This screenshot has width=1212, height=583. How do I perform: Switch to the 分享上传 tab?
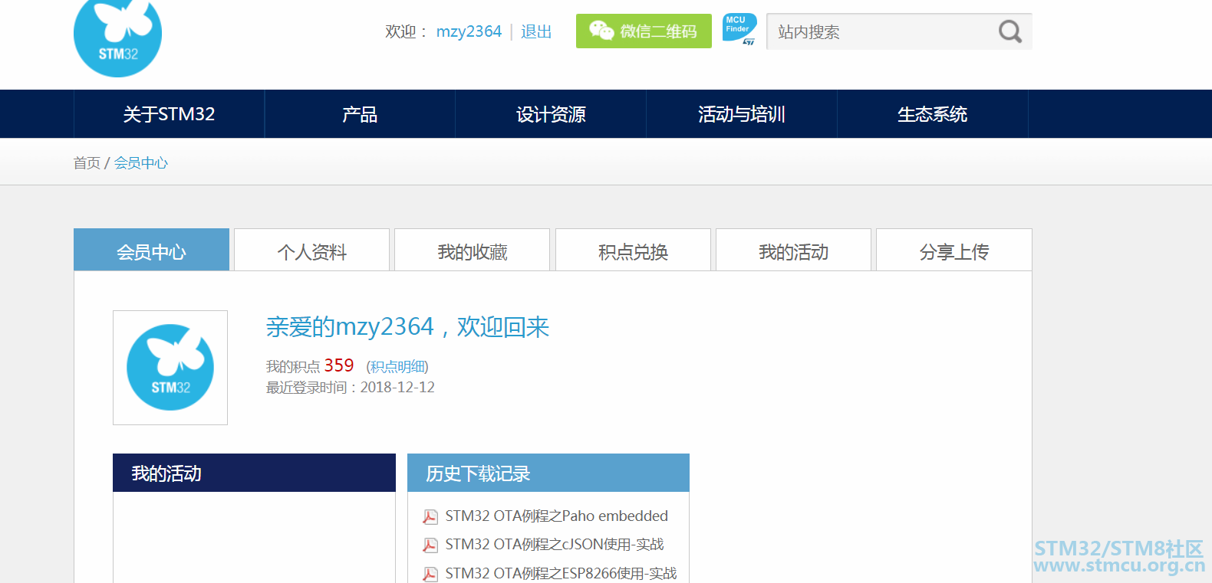[x=954, y=250]
